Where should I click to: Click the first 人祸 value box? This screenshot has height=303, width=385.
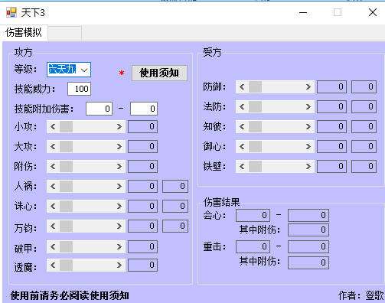pyautogui.click(x=142, y=187)
